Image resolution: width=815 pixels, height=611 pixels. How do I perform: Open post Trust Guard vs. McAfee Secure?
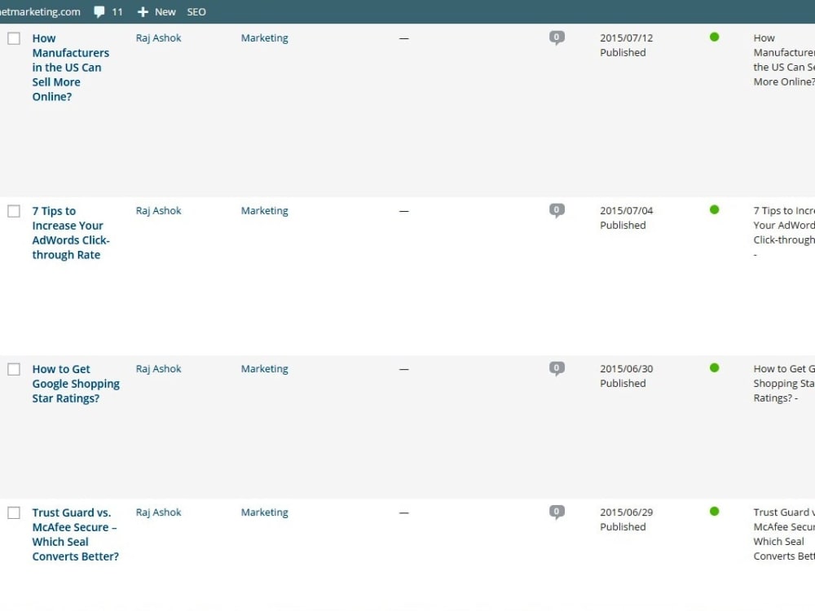pyautogui.click(x=75, y=534)
